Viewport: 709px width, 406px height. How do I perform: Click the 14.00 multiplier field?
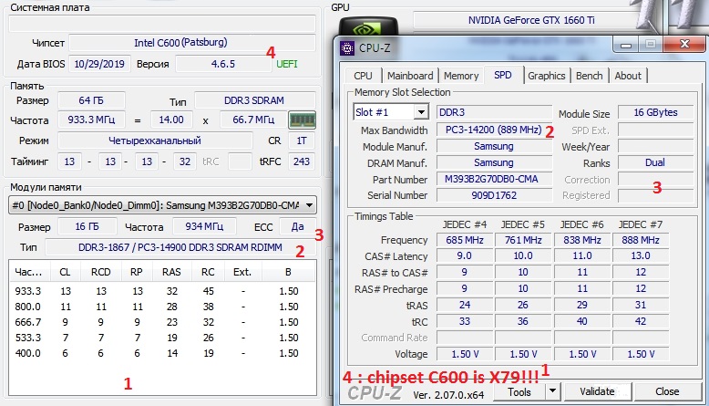coord(171,120)
